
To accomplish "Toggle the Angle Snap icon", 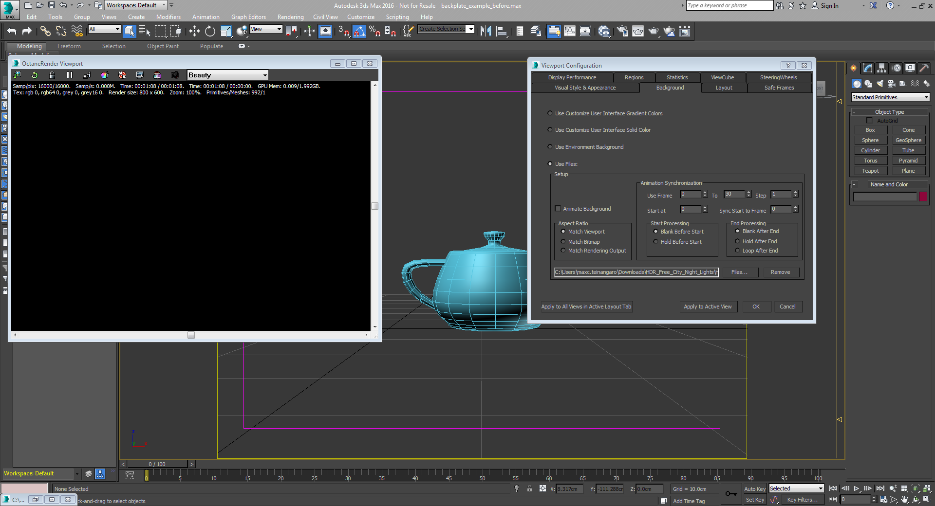I will (x=359, y=32).
